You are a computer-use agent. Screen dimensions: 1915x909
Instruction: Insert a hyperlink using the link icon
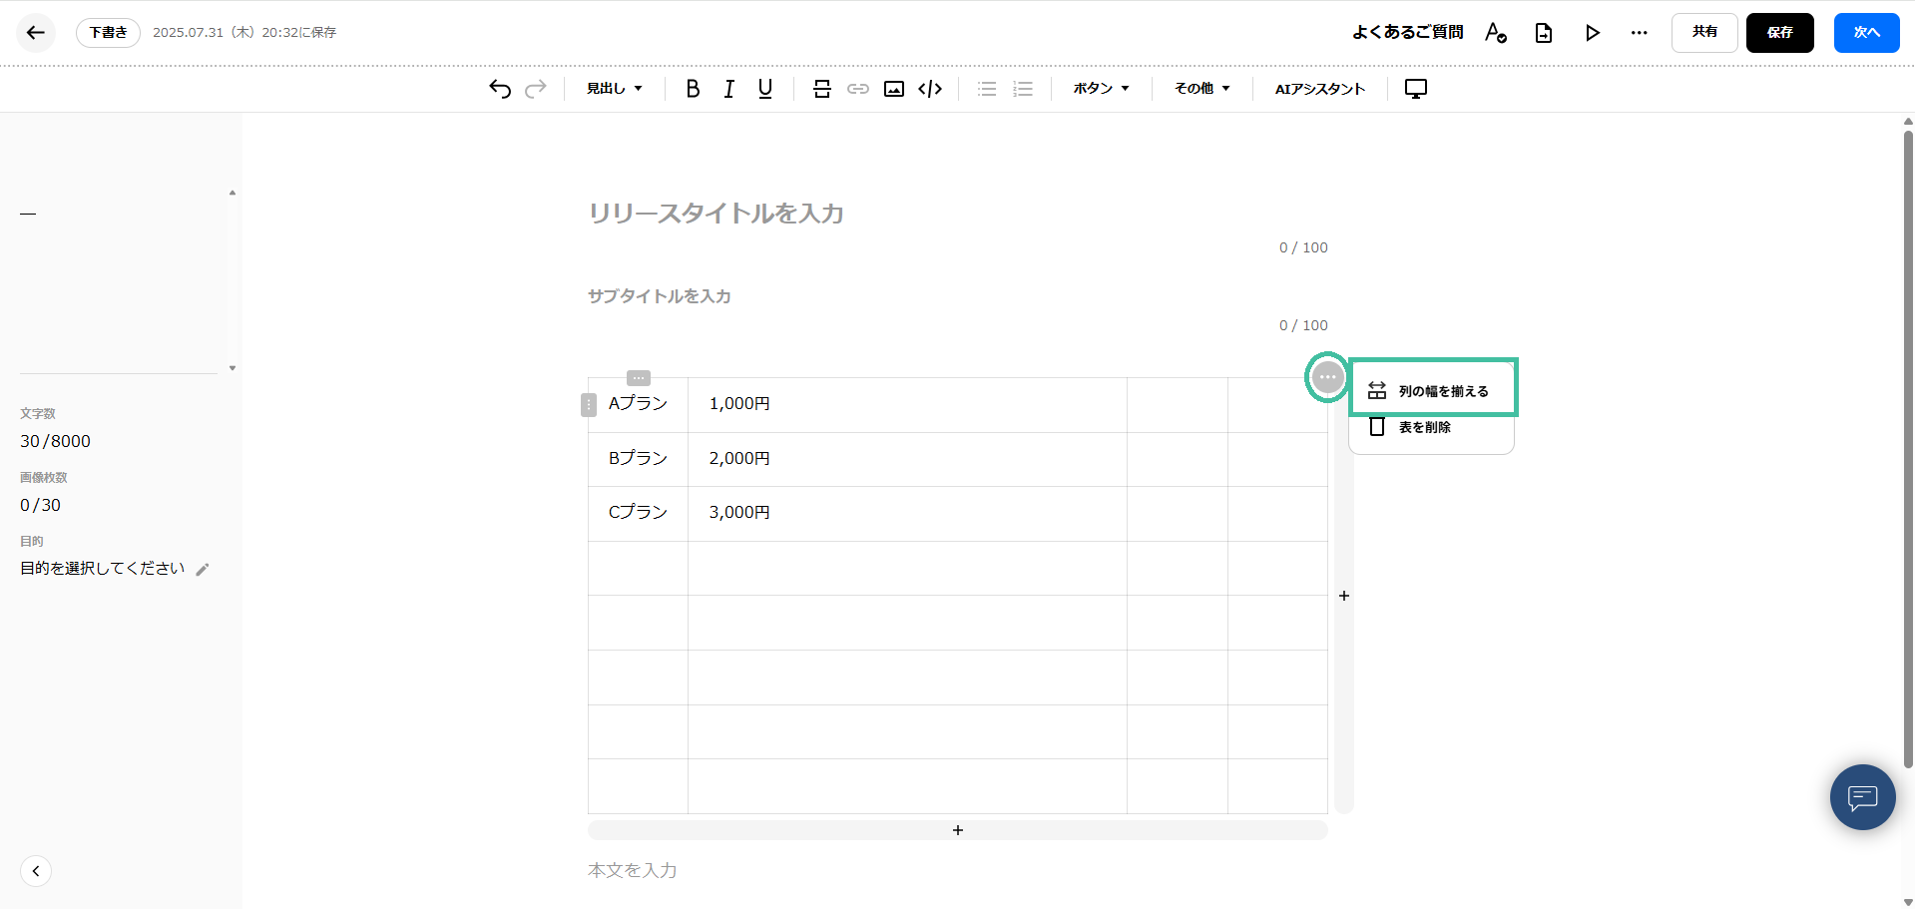pyautogui.click(x=857, y=89)
